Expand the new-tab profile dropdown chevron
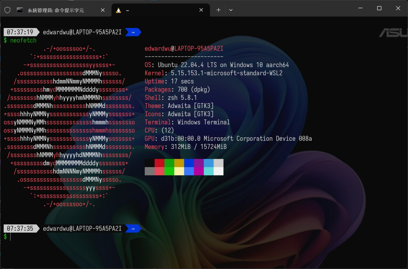Viewport: 408px width, 269px height. pyautogui.click(x=231, y=10)
